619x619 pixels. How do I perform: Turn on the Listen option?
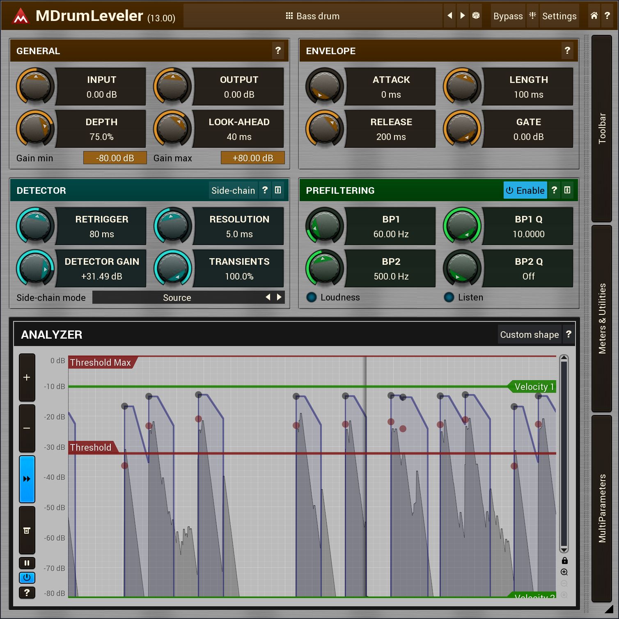(x=449, y=297)
